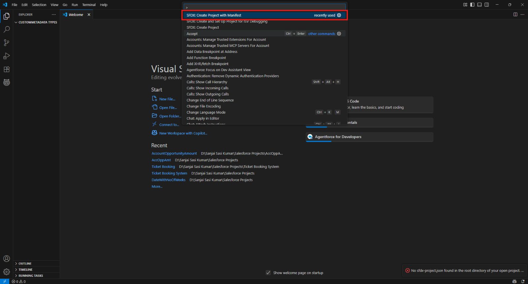This screenshot has height=284, width=528.
Task: Close the Welcome tab
Action: coord(89,15)
